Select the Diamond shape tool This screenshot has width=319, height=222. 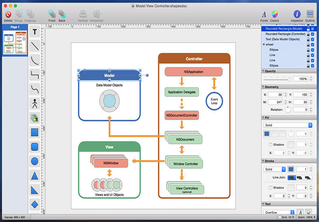point(35,205)
